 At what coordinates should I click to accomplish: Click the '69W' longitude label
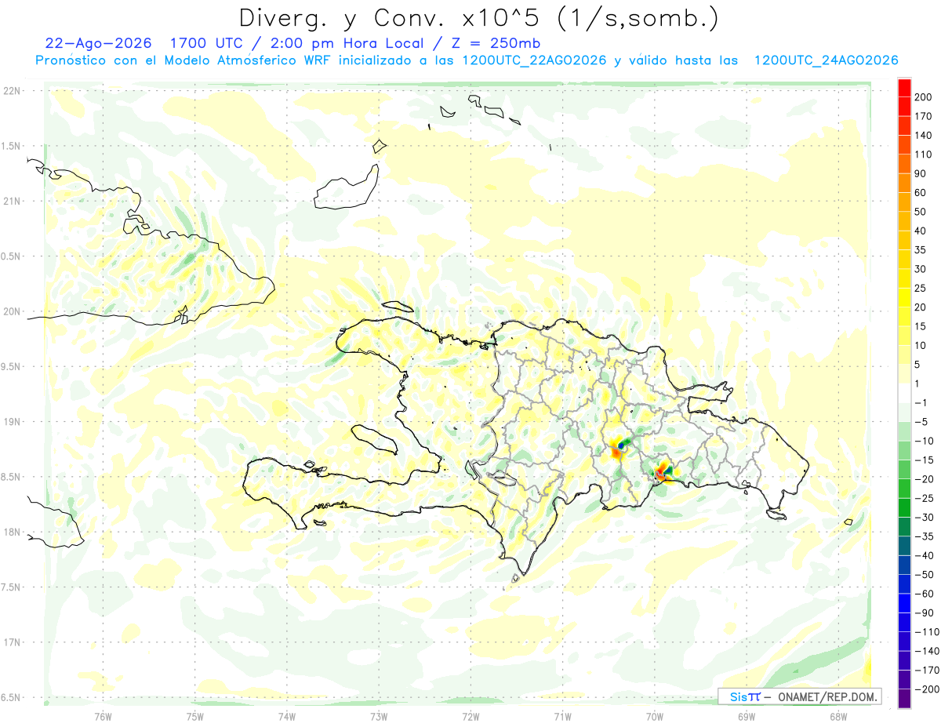pos(746,716)
